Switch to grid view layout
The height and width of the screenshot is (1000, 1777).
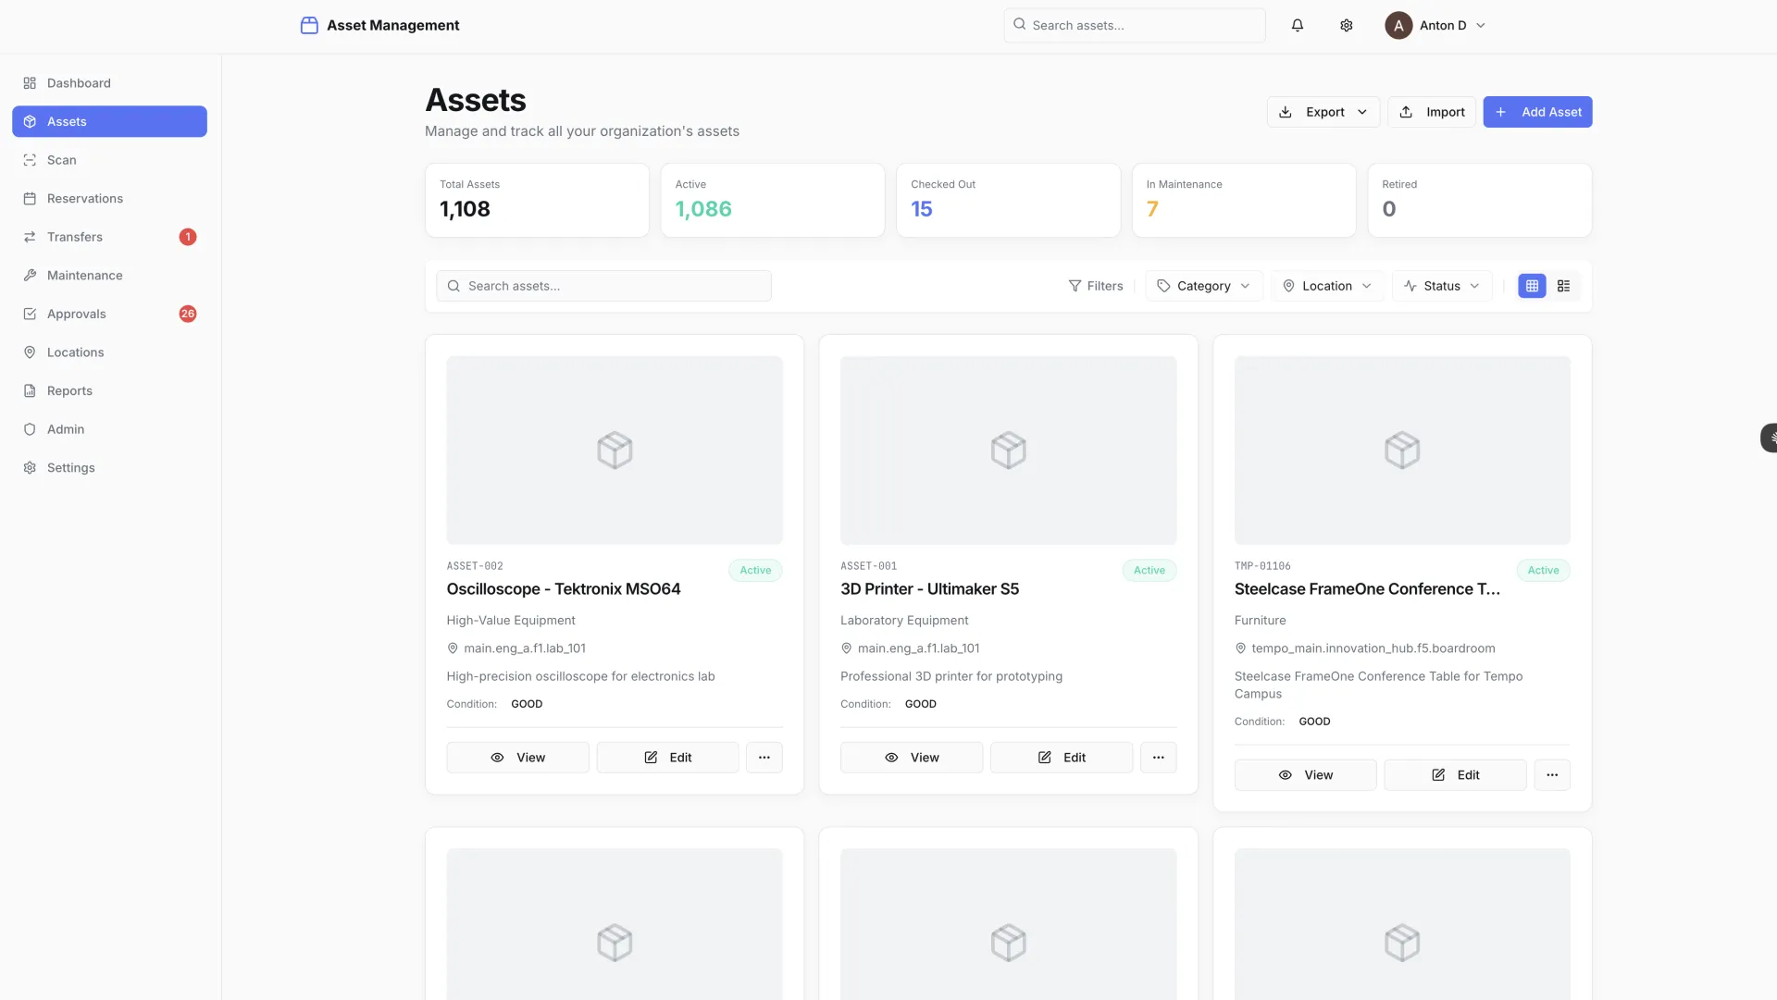coord(1531,286)
